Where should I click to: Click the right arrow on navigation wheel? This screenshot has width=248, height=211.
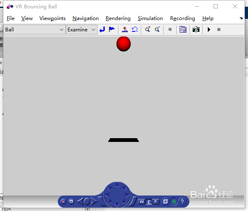pos(127,195)
